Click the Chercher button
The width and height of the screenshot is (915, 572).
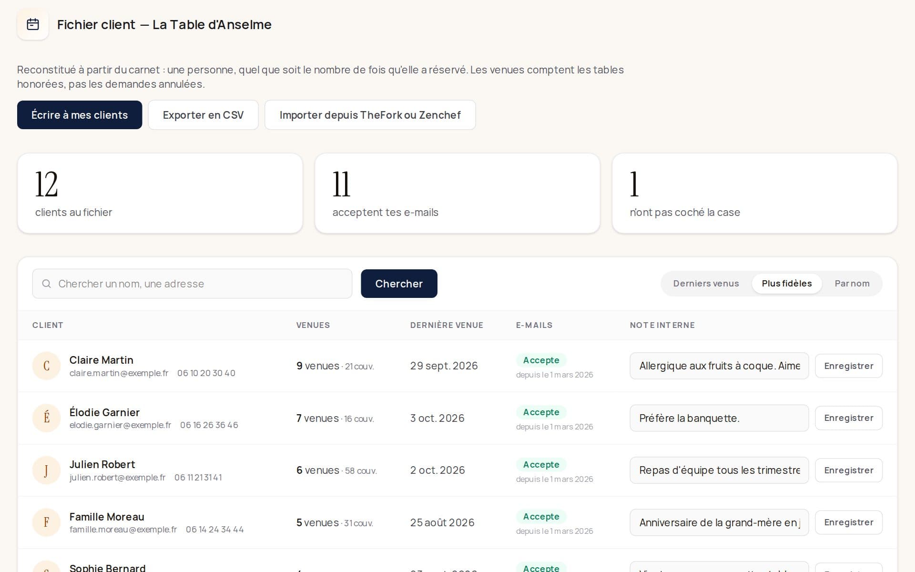399,284
